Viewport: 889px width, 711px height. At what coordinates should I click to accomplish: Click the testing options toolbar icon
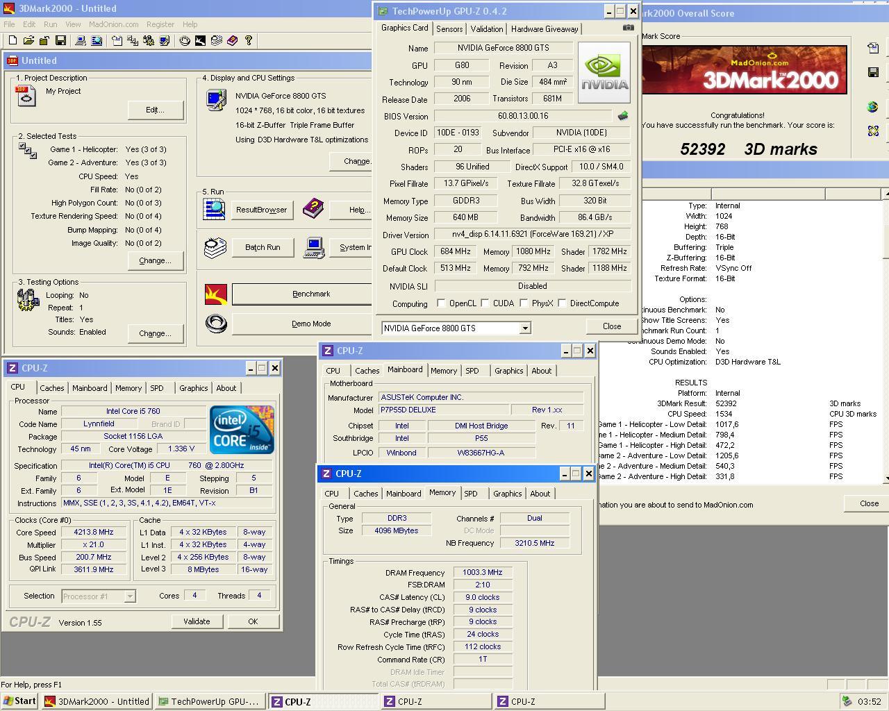149,41
